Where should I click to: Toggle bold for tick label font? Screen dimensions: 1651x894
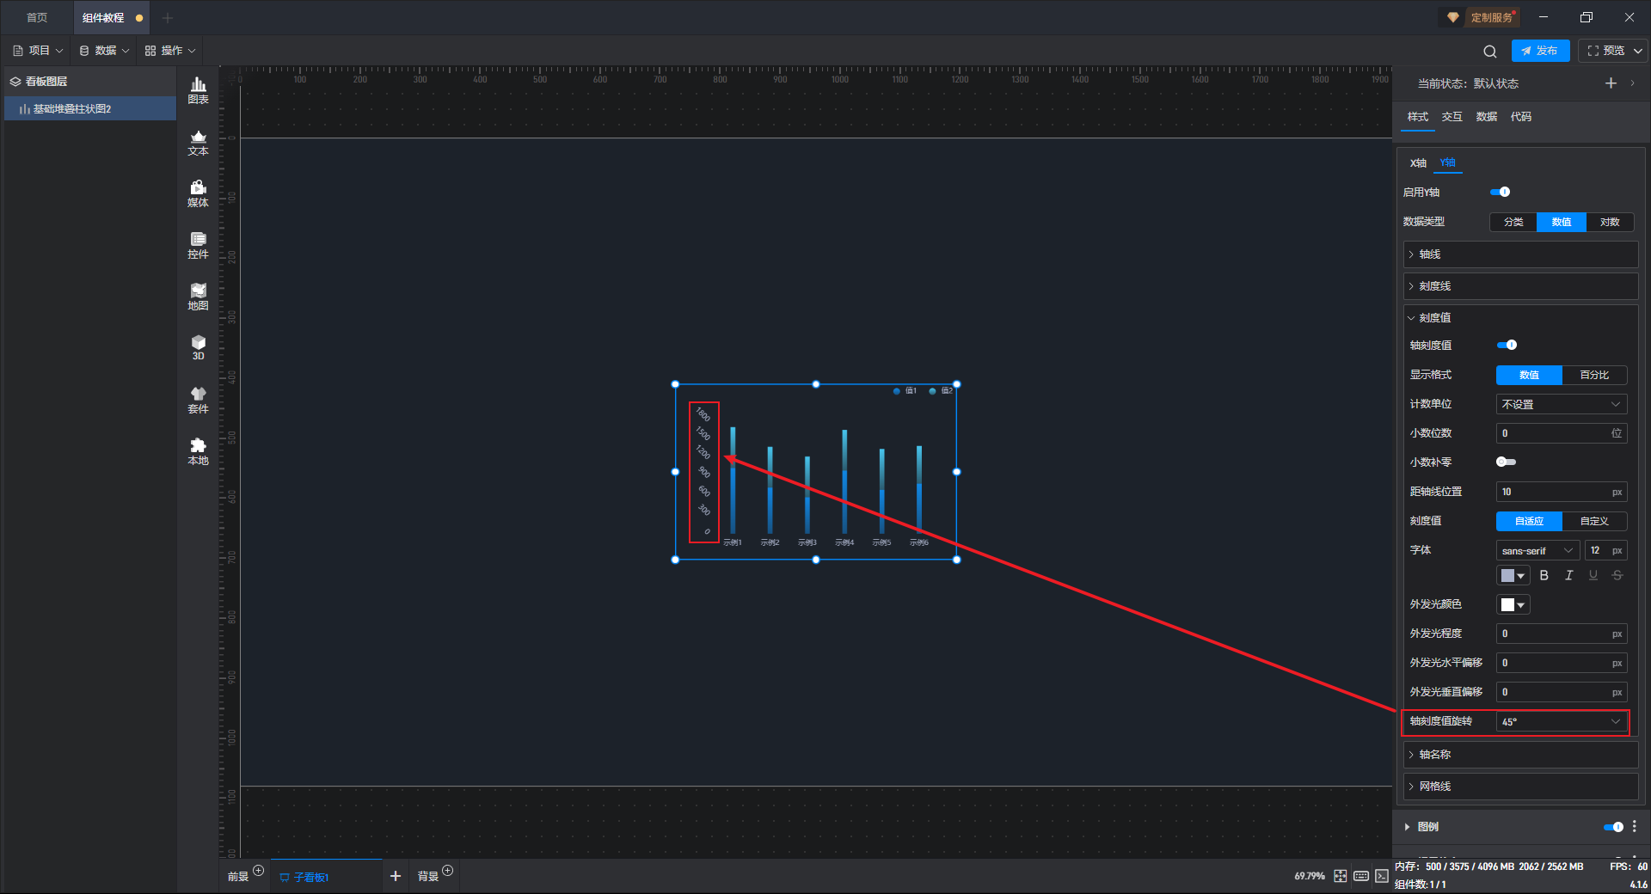pyautogui.click(x=1544, y=575)
